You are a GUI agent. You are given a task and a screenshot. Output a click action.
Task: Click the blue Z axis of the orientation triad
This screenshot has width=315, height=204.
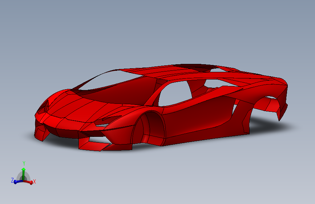pyautogui.click(x=18, y=182)
